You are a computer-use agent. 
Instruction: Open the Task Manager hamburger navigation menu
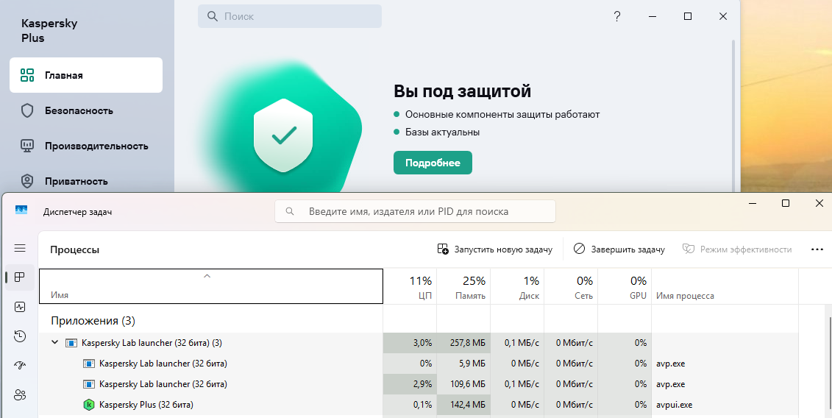point(20,248)
